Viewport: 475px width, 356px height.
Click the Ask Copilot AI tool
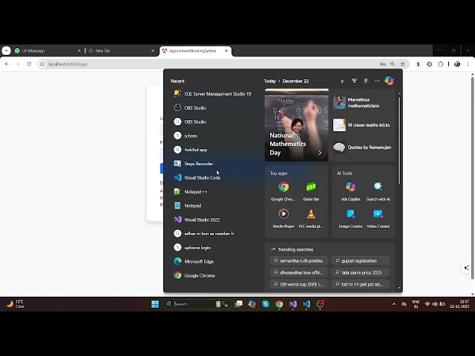click(x=350, y=190)
